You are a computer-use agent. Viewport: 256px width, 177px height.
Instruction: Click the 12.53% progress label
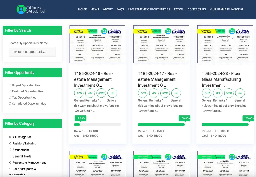click(81, 118)
